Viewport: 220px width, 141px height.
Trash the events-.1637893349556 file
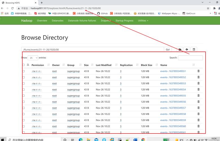(198, 102)
